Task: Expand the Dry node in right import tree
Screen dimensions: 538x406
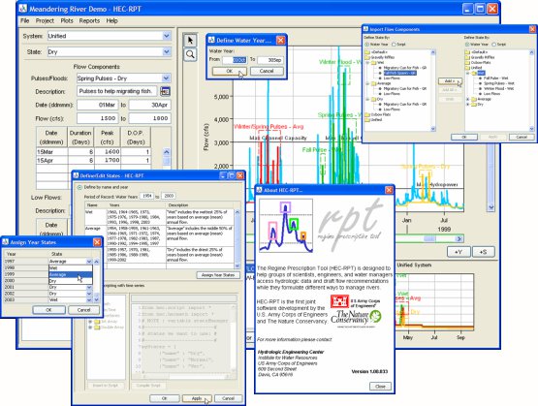Action: [467, 105]
